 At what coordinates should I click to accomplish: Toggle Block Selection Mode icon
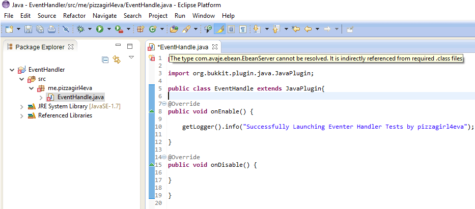tap(231, 29)
